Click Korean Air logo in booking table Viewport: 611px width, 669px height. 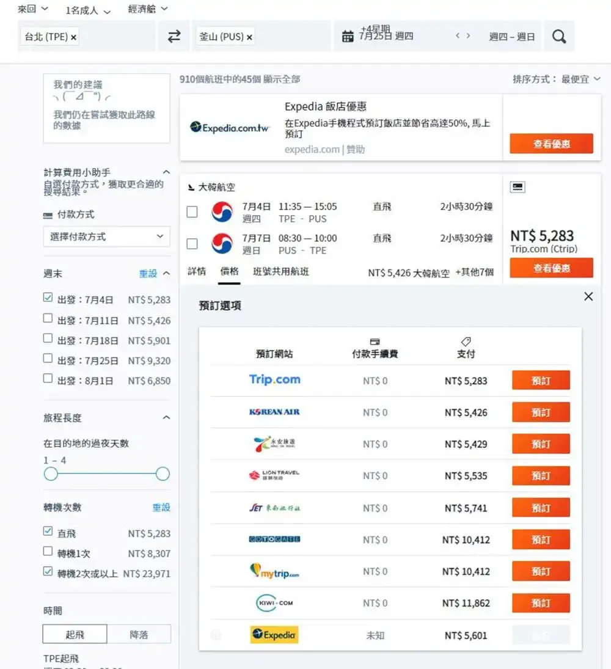coord(274,412)
